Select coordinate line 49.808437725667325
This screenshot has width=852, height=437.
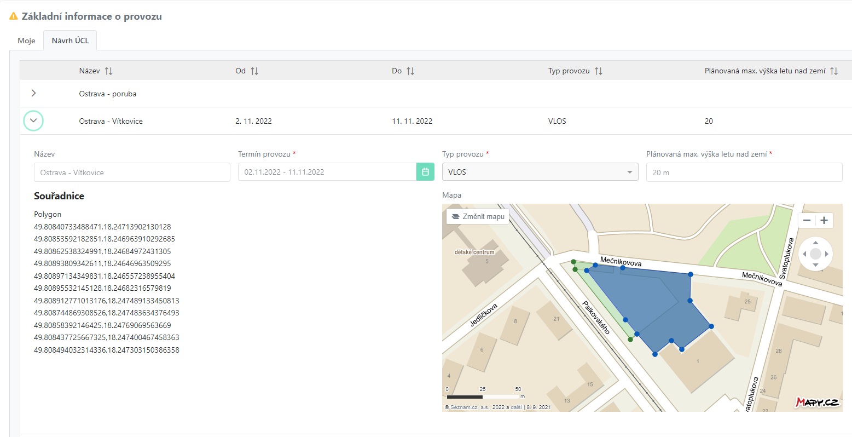[107, 337]
